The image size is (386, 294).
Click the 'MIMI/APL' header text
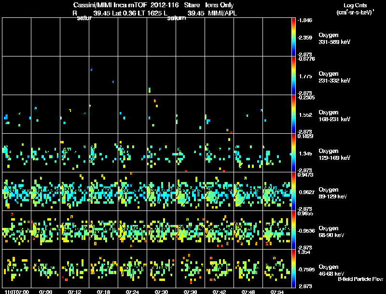(222, 14)
